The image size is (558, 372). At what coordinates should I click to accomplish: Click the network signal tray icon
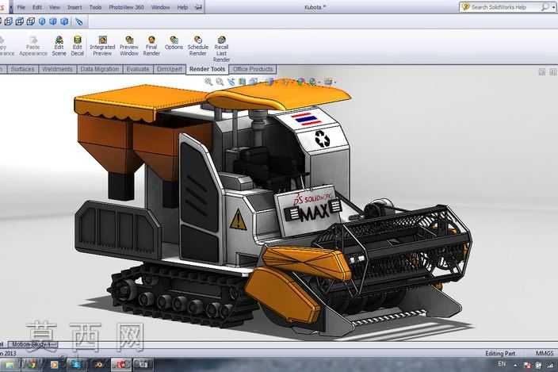coord(551,365)
